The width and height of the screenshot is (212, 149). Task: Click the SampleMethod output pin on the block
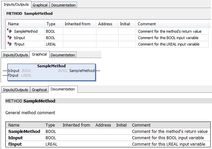[82, 71]
